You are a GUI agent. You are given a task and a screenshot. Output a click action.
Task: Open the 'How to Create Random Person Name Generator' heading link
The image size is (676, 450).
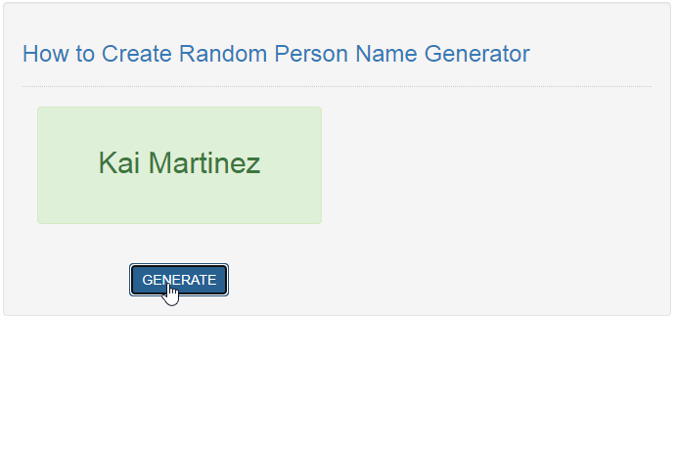tap(276, 54)
